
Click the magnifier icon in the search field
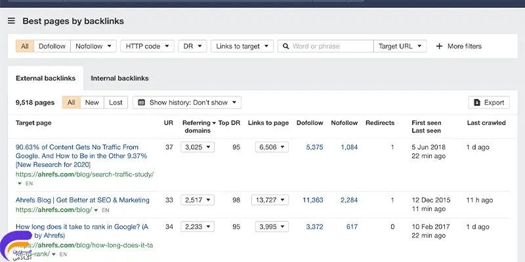[x=285, y=47]
